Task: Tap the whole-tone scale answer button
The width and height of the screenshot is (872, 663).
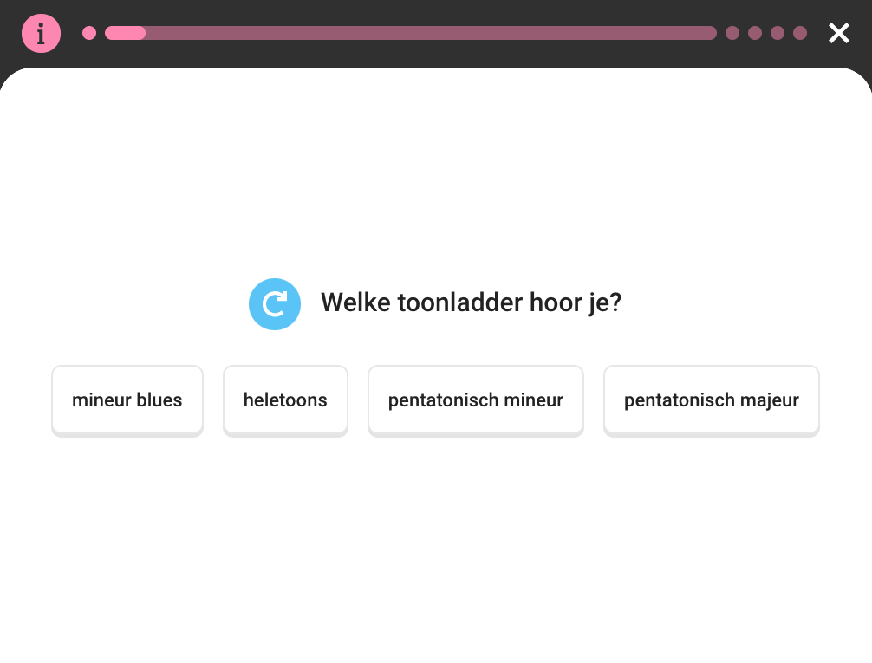Action: 285,400
